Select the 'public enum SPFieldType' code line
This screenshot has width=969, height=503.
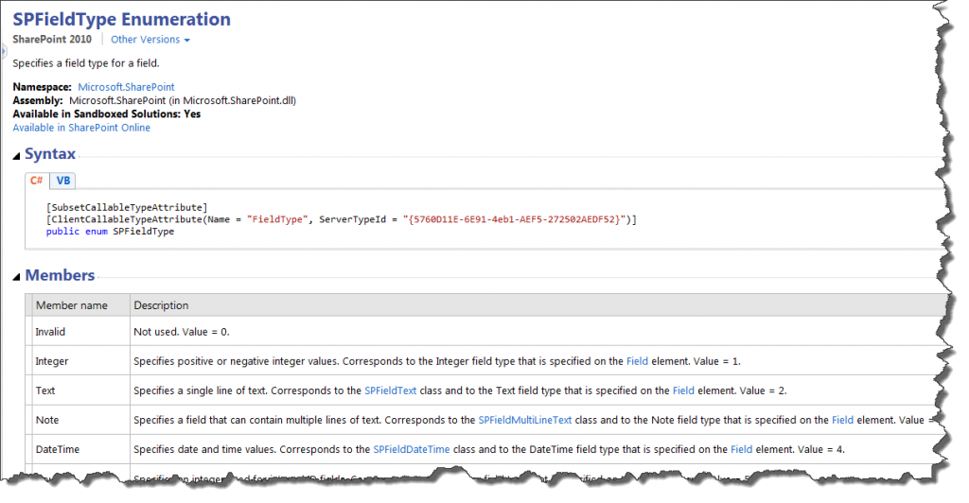point(110,232)
